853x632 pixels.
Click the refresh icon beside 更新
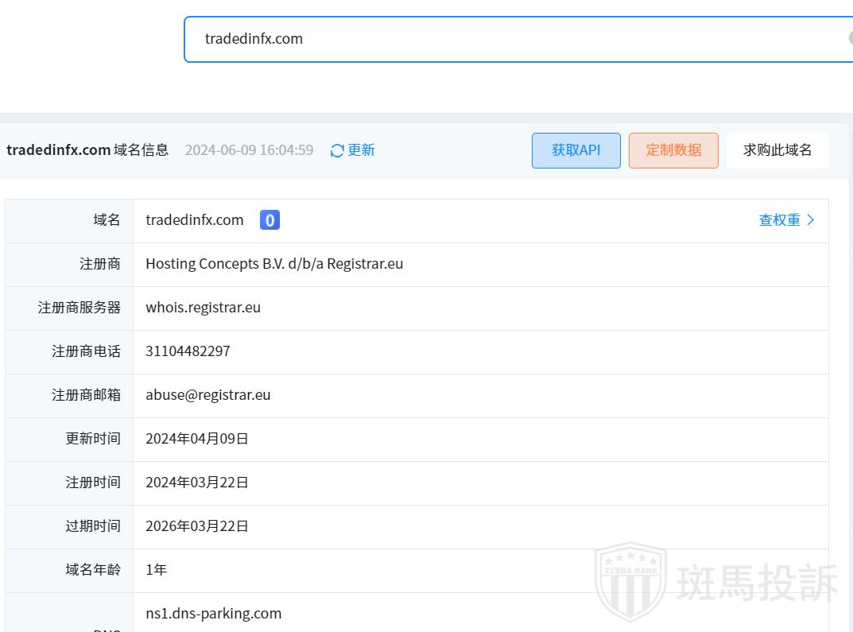tap(337, 150)
